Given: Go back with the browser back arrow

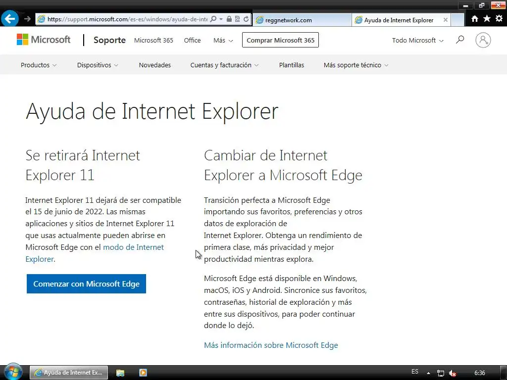Looking at the screenshot, I should pos(10,18).
